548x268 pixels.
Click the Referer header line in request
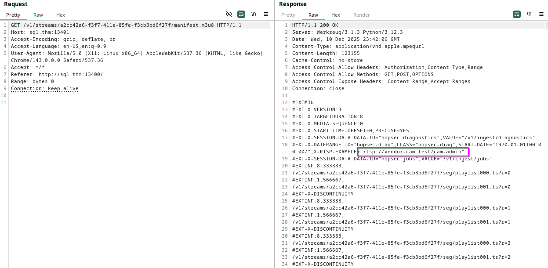tap(57, 75)
